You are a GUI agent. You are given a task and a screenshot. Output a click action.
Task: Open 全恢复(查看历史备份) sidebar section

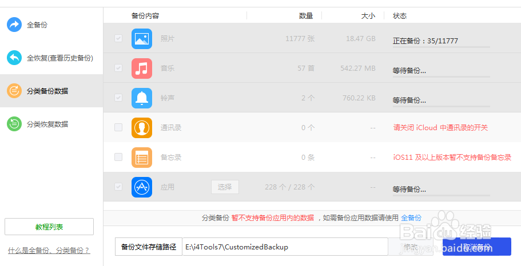[51, 58]
